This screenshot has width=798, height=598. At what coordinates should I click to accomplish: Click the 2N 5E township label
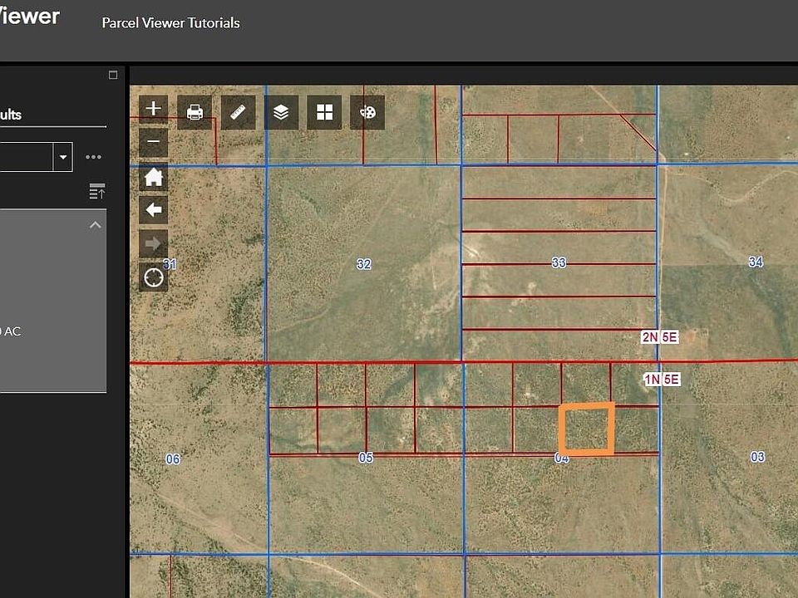tap(659, 337)
